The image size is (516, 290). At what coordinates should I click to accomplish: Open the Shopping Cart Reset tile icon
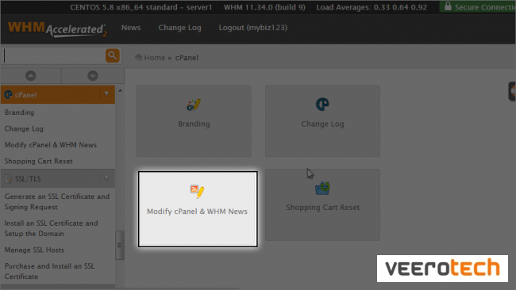[x=322, y=189]
